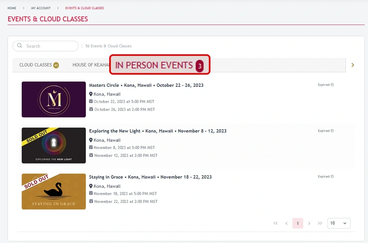This screenshot has width=368, height=243.
Task: Select page 1 in the pagination
Action: pyautogui.click(x=298, y=223)
